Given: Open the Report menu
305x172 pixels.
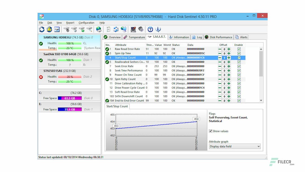Looking at the screenshot, I should click(x=70, y=23).
